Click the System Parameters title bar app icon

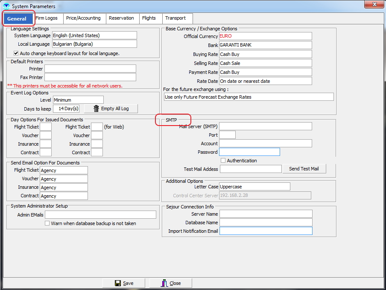[6, 6]
